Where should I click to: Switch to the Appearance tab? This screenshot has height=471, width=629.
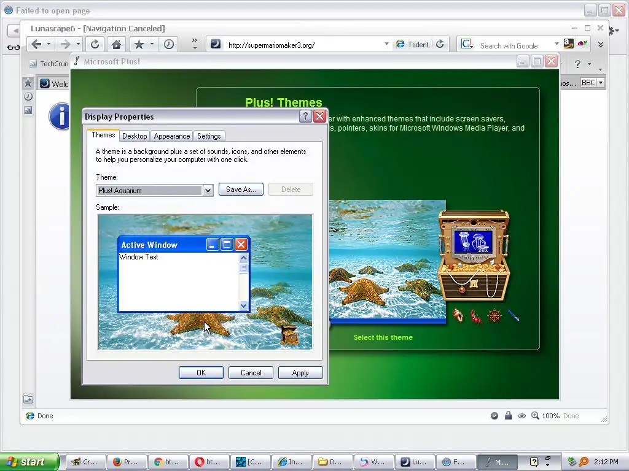(172, 136)
